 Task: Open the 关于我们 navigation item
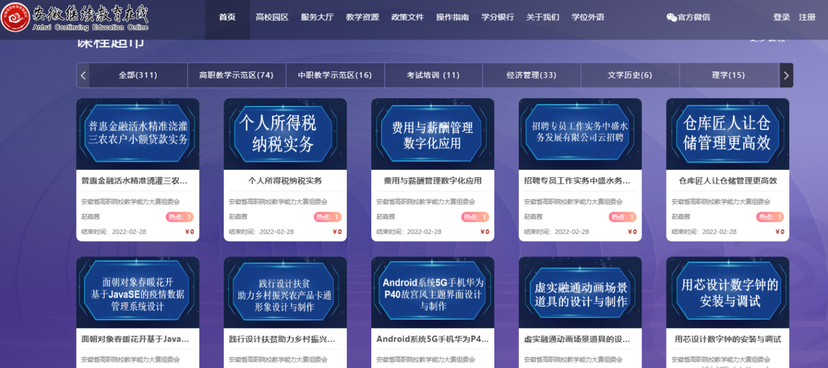[543, 17]
